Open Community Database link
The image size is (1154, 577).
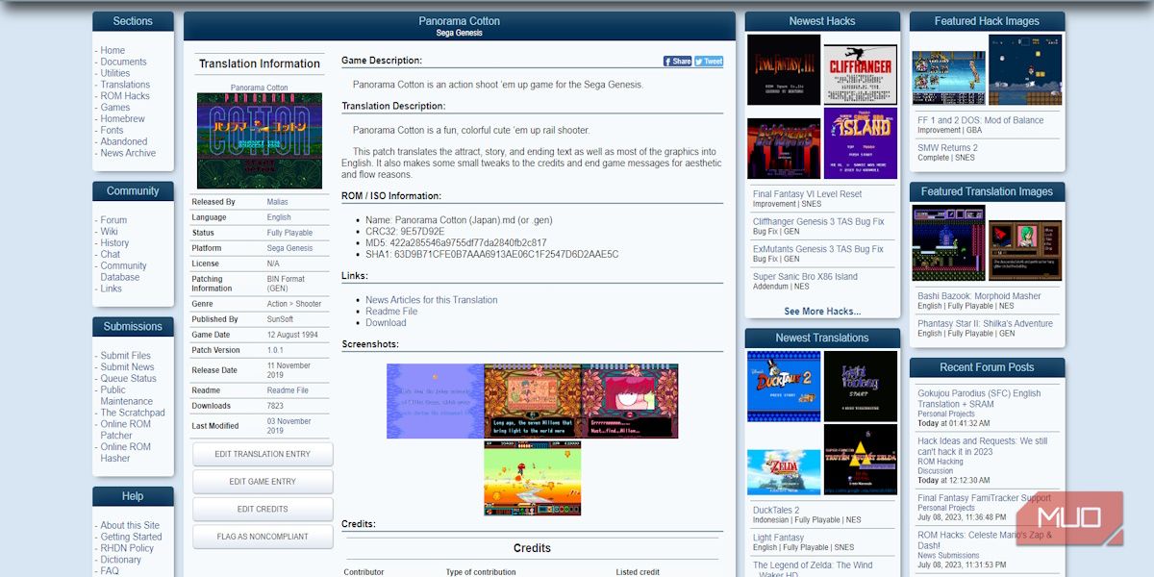(x=123, y=271)
